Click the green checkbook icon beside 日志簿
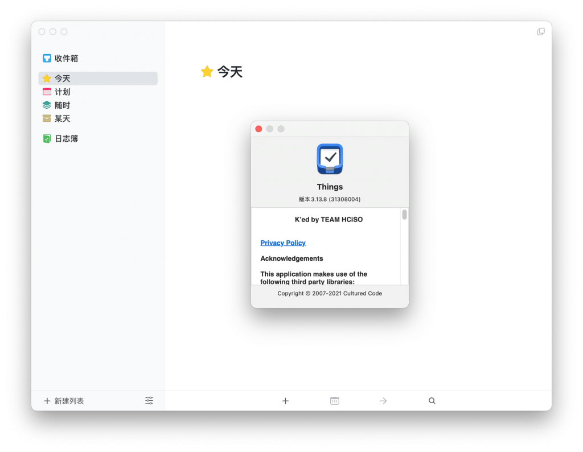Image resolution: width=583 pixels, height=452 pixels. point(47,139)
